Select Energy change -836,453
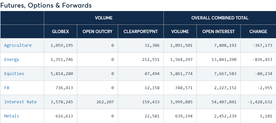The width and height of the screenshot is (276, 123). coord(262,60)
